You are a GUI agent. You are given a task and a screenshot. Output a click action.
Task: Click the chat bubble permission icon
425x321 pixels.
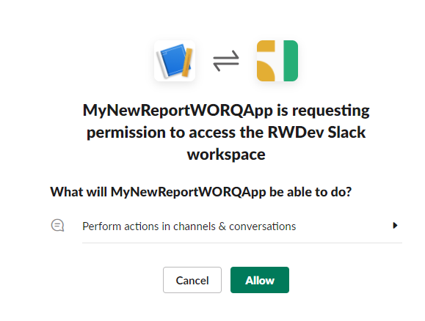pos(58,226)
